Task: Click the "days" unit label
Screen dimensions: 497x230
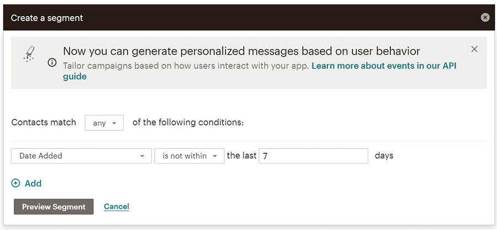Action: (x=384, y=156)
